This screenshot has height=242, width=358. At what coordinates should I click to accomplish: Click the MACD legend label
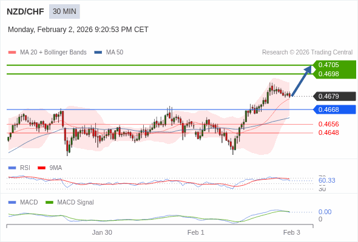point(29,203)
